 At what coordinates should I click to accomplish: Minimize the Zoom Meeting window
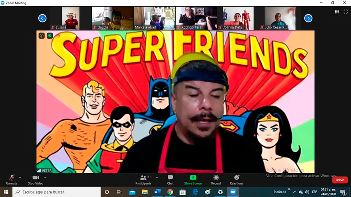tap(321, 3)
